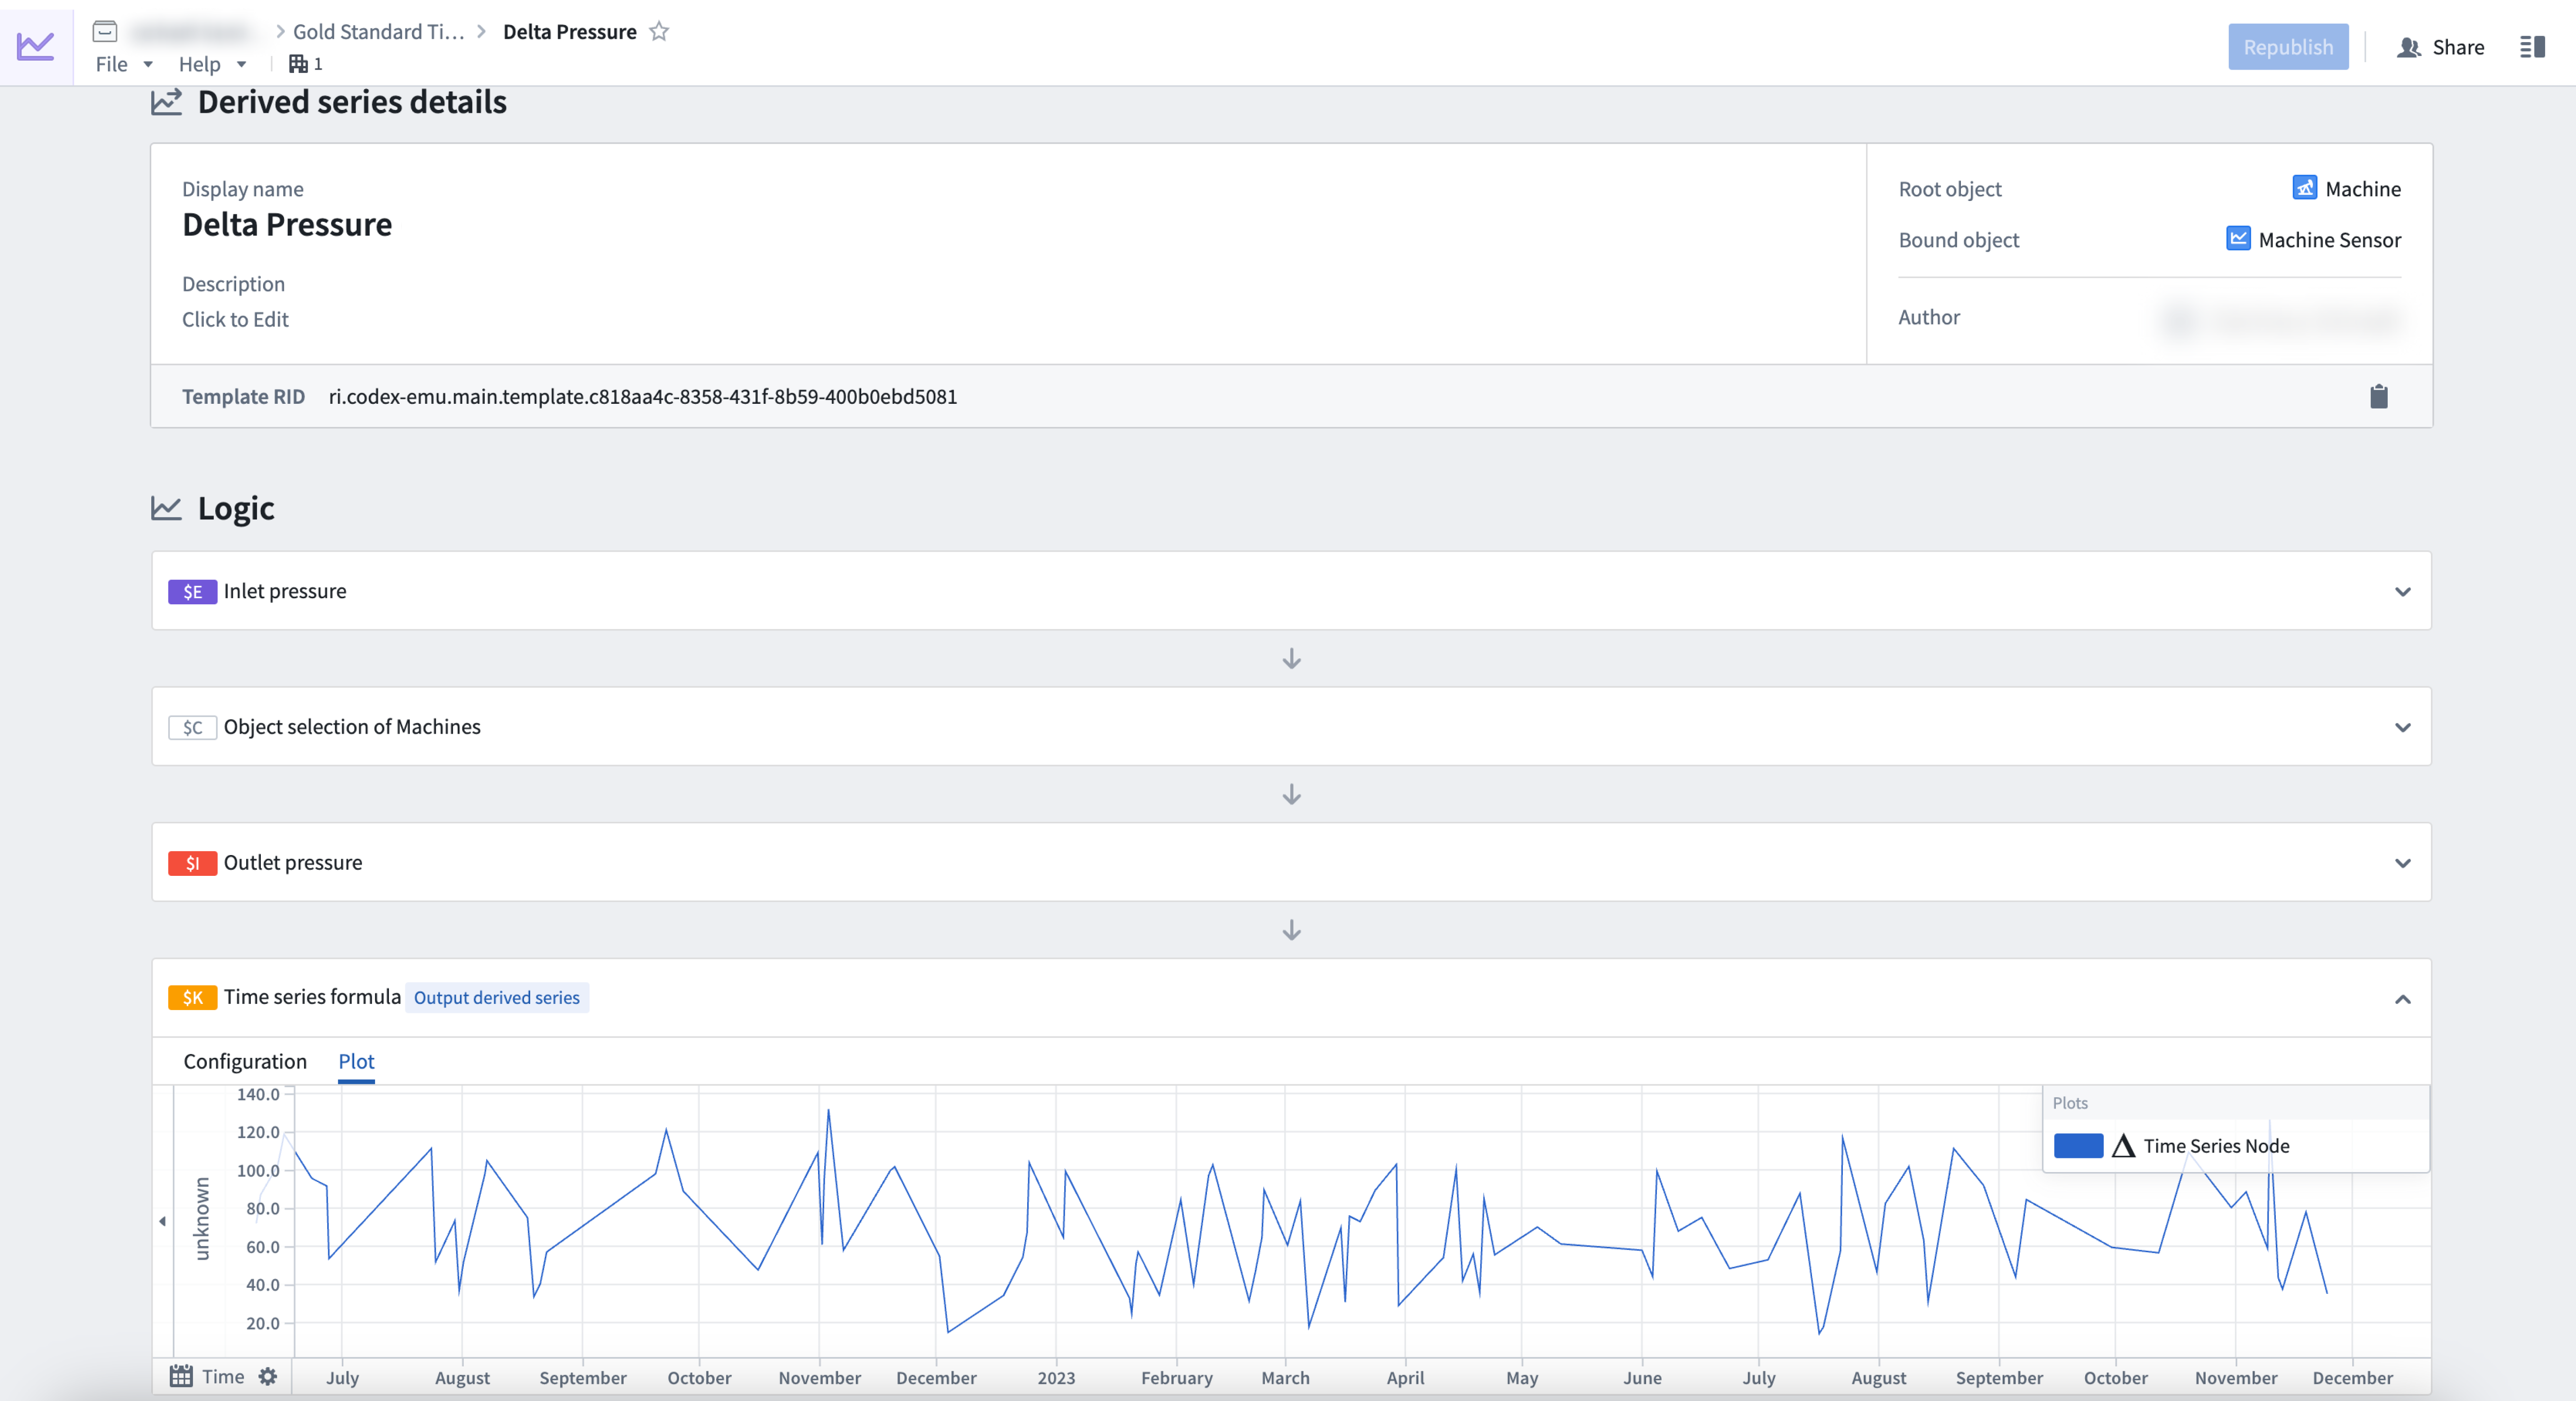Image resolution: width=2576 pixels, height=1401 pixels.
Task: Click the Share people icon
Action: 2408,47
